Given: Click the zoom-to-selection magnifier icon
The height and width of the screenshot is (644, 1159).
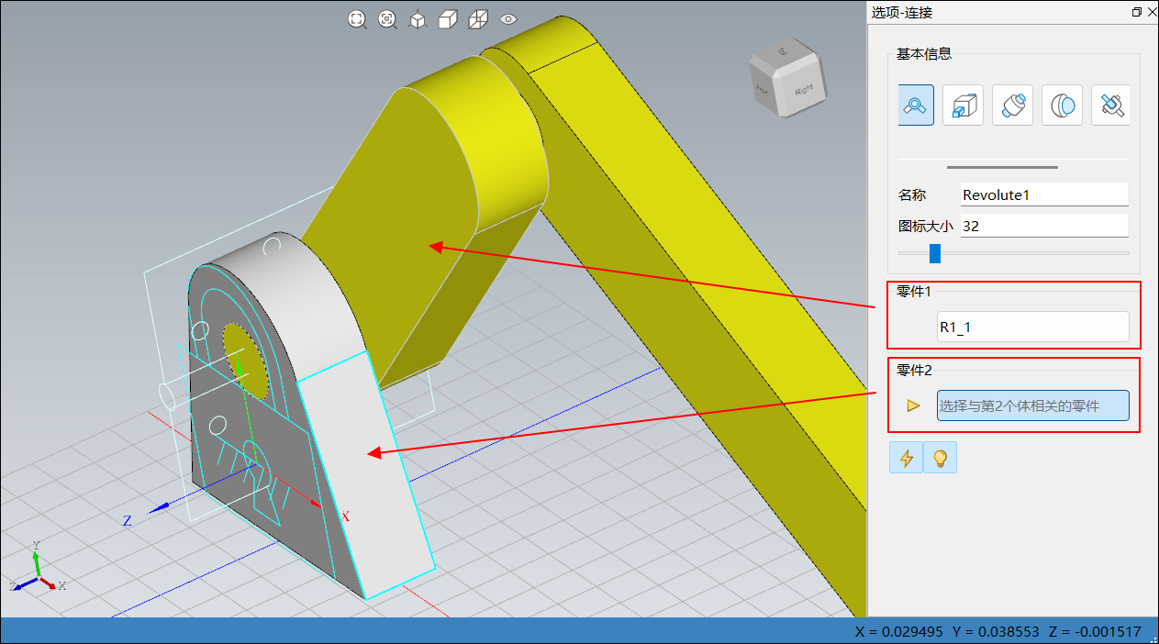Looking at the screenshot, I should point(387,19).
